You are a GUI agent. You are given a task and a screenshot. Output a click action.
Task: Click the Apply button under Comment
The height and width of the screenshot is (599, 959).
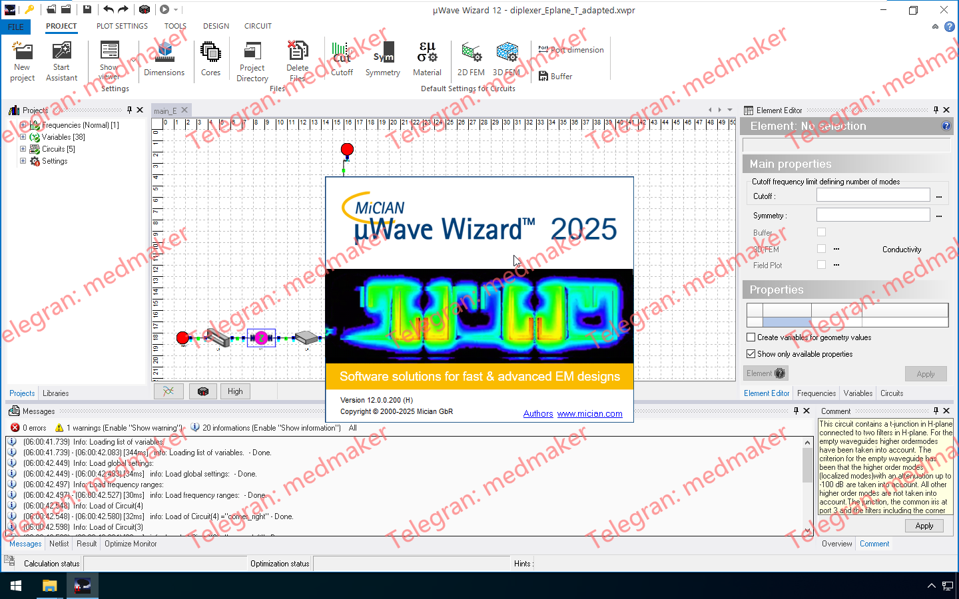click(x=924, y=526)
